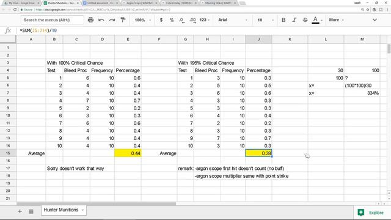Click the horizontal scrollbar thumb
391x220 pixels.
click(97, 204)
